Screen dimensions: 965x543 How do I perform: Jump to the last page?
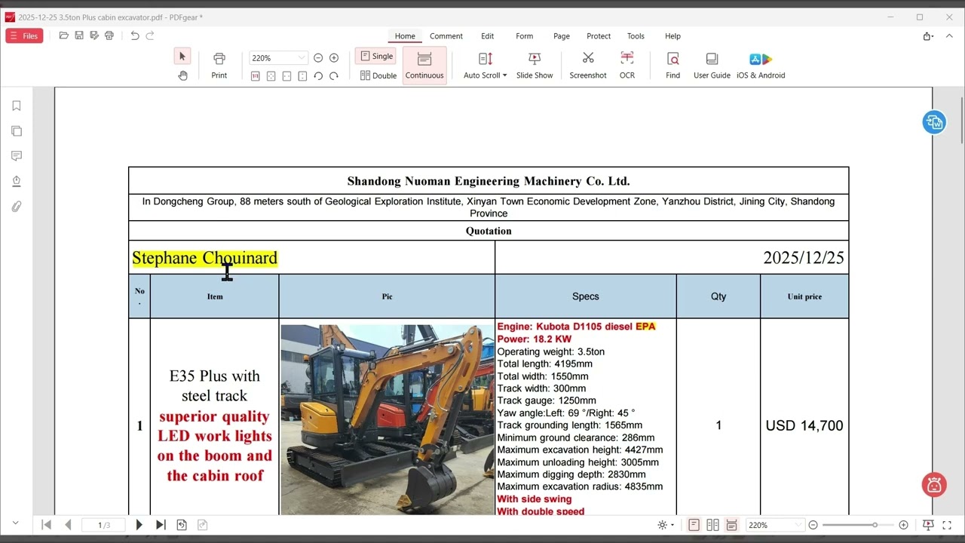pyautogui.click(x=161, y=525)
